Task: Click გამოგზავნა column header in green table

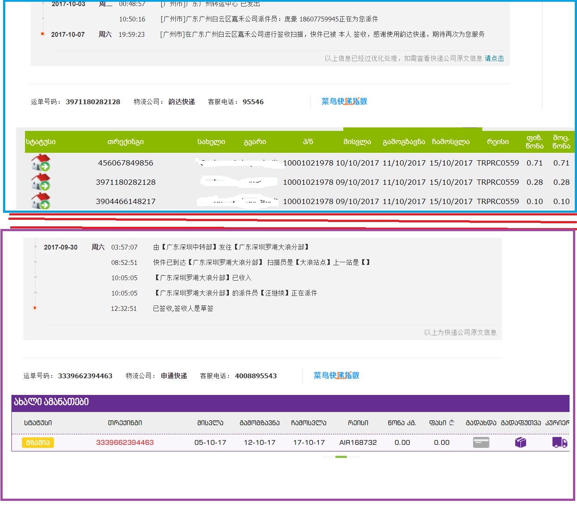Action: pyautogui.click(x=404, y=142)
